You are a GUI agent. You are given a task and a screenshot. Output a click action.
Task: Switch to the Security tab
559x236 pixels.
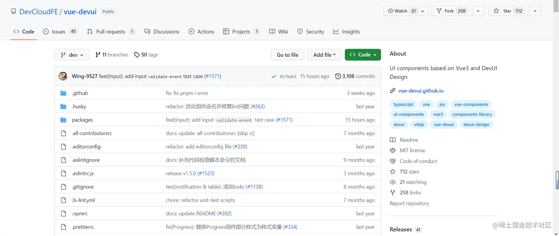click(x=311, y=32)
